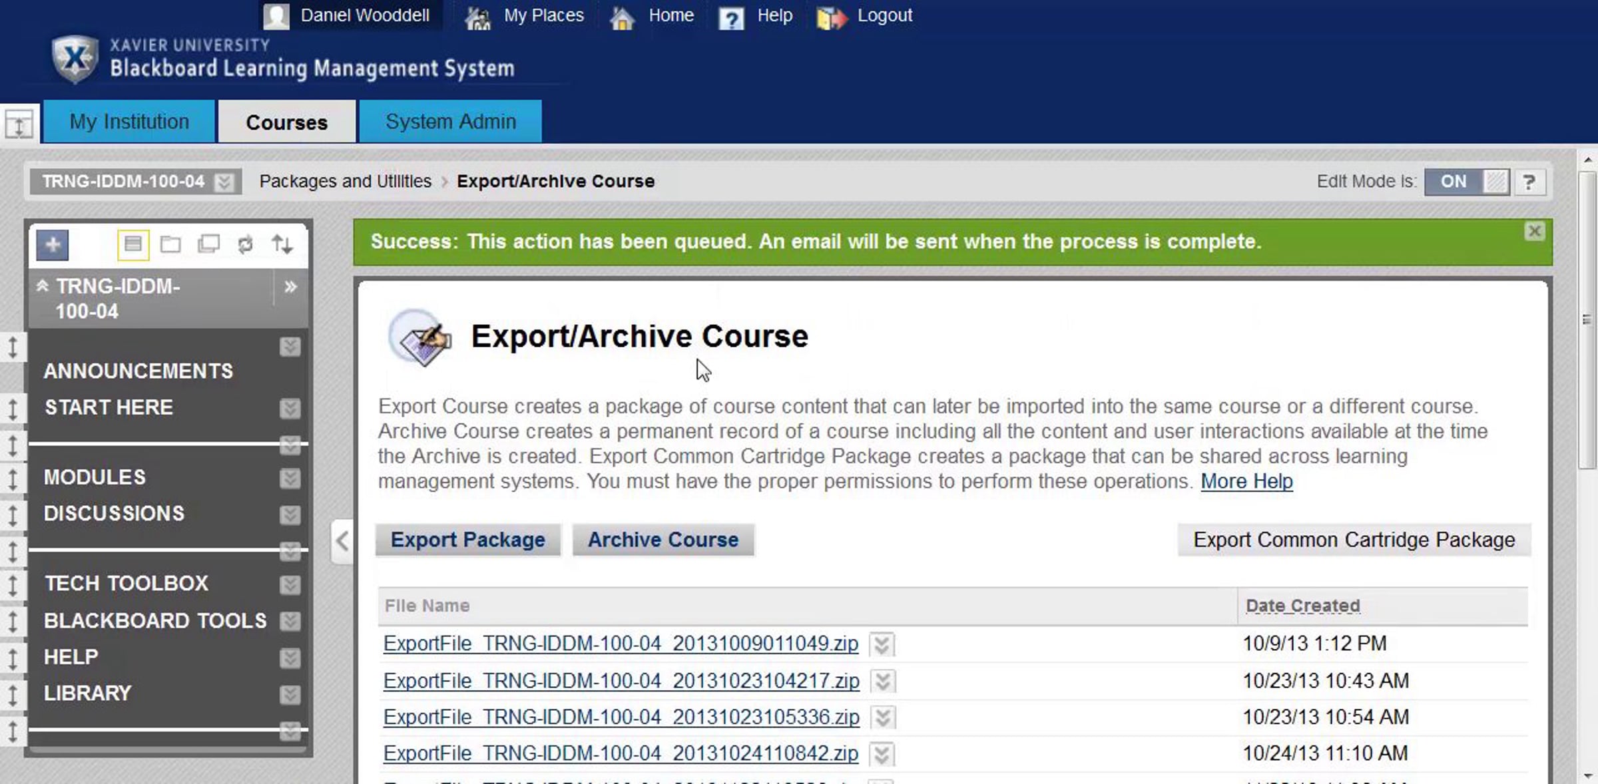Click the reorder handle beside Discussions
The height and width of the screenshot is (784, 1598).
coord(13,514)
